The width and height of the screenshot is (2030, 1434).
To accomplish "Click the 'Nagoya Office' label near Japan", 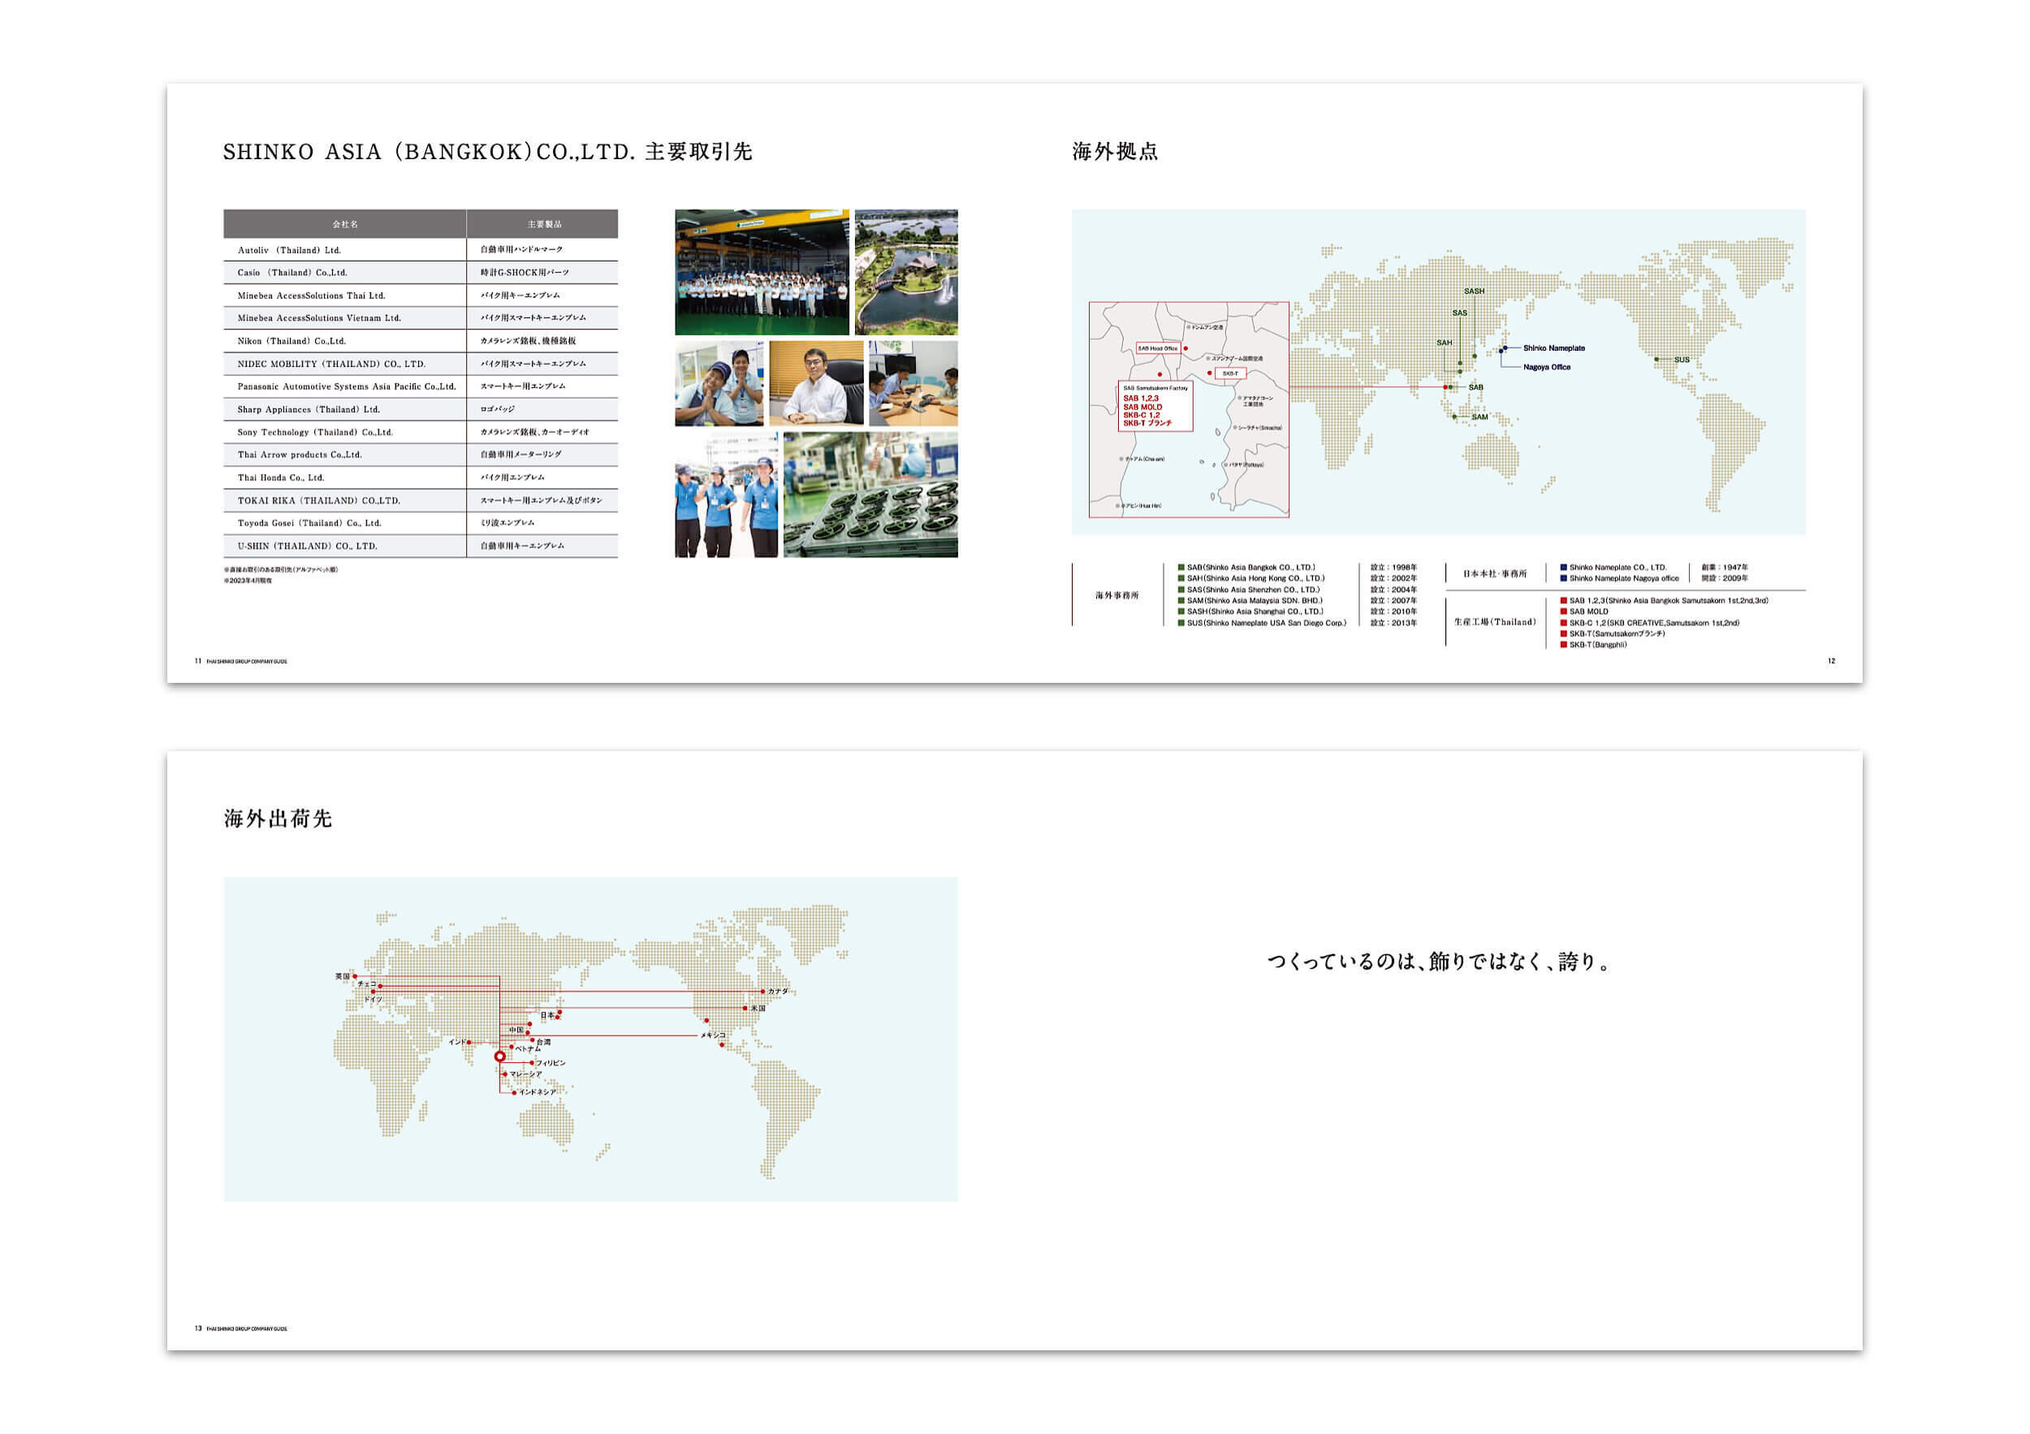I will 1546,368.
